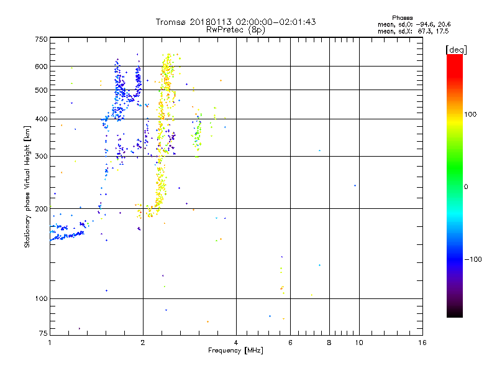Viewport: 497px width, 373px height.
Task: Click the 'mean, sd,O: -94.6, 20.6' line
Action: pyautogui.click(x=414, y=24)
